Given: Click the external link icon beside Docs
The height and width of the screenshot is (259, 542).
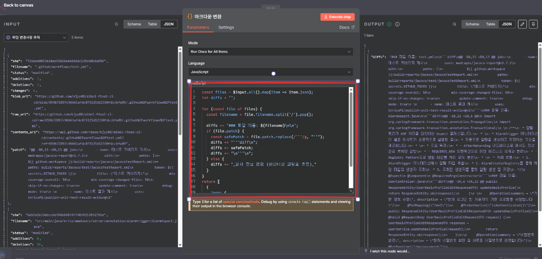Looking at the screenshot, I should tap(353, 27).
